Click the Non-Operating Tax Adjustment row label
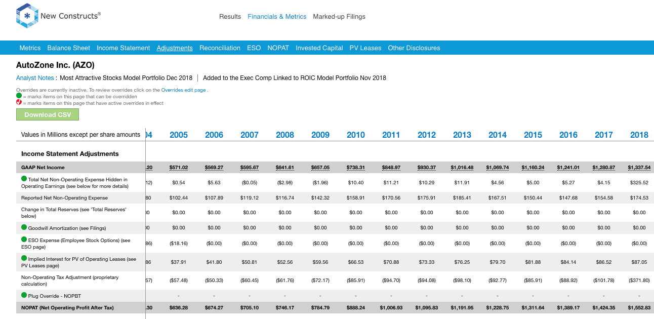This screenshot has width=654, height=319. [x=70, y=281]
